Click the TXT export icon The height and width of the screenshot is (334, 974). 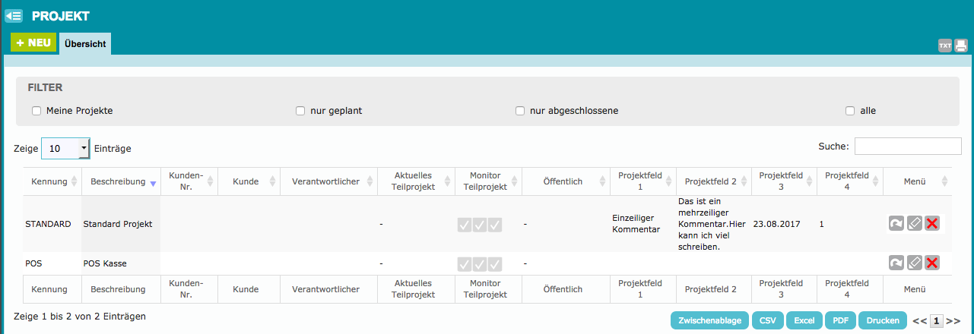(944, 46)
